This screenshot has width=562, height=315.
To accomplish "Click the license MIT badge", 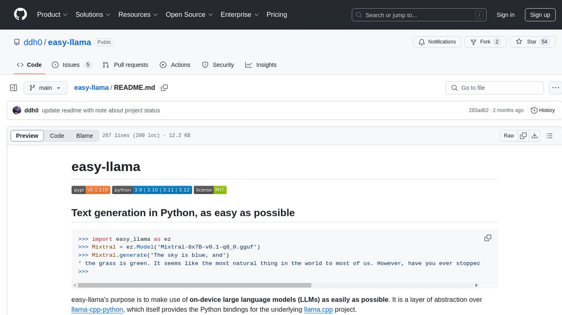I will (x=210, y=190).
